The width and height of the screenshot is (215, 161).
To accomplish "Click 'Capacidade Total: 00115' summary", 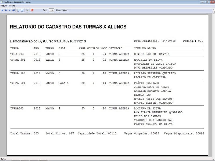I will tap(97, 133).
